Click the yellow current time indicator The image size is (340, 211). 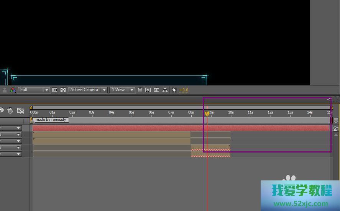click(x=207, y=114)
